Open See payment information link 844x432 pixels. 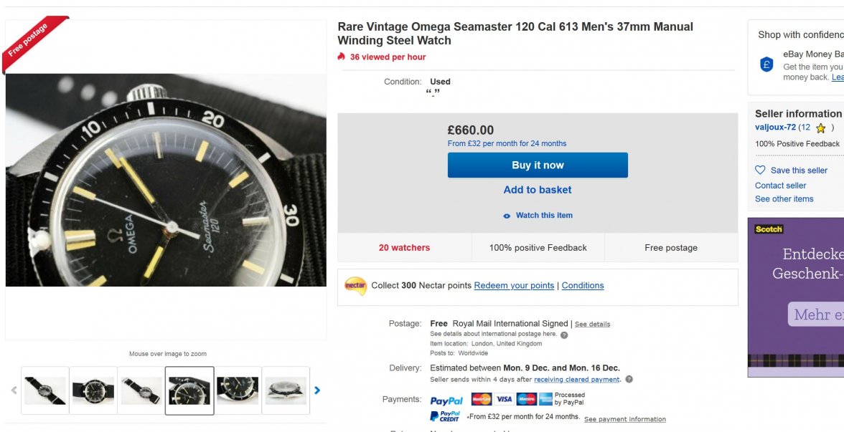(624, 419)
